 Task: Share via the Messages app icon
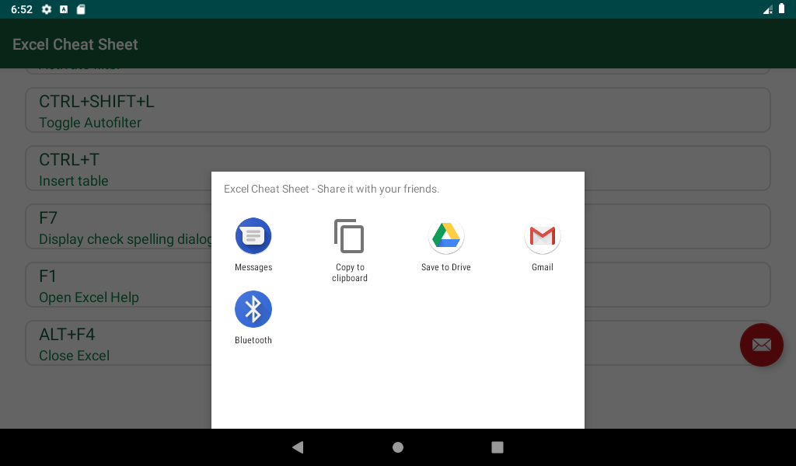click(x=253, y=236)
